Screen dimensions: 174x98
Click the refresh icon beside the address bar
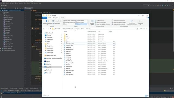pyautogui.click(x=137, y=29)
